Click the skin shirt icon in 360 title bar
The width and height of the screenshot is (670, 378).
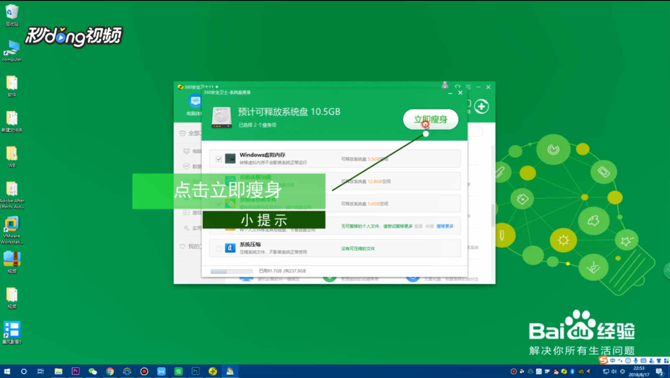pos(458,87)
